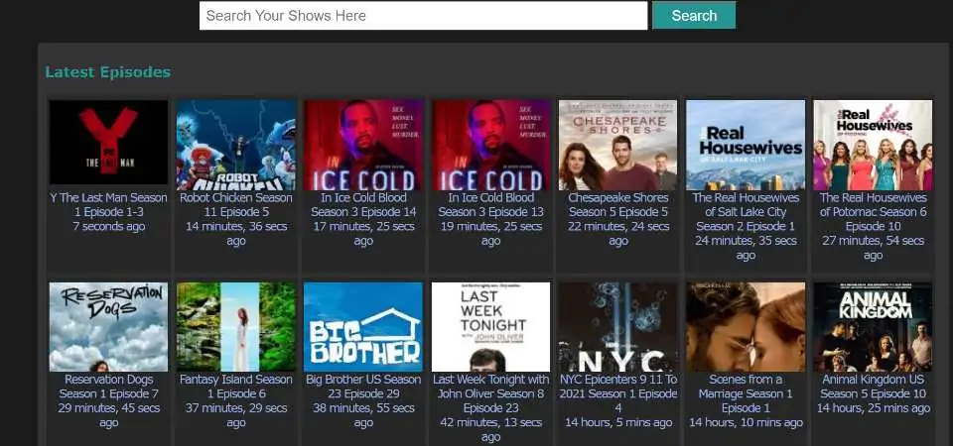Click the '14 minutes, 36 secs ago' timestamp

pyautogui.click(x=236, y=234)
